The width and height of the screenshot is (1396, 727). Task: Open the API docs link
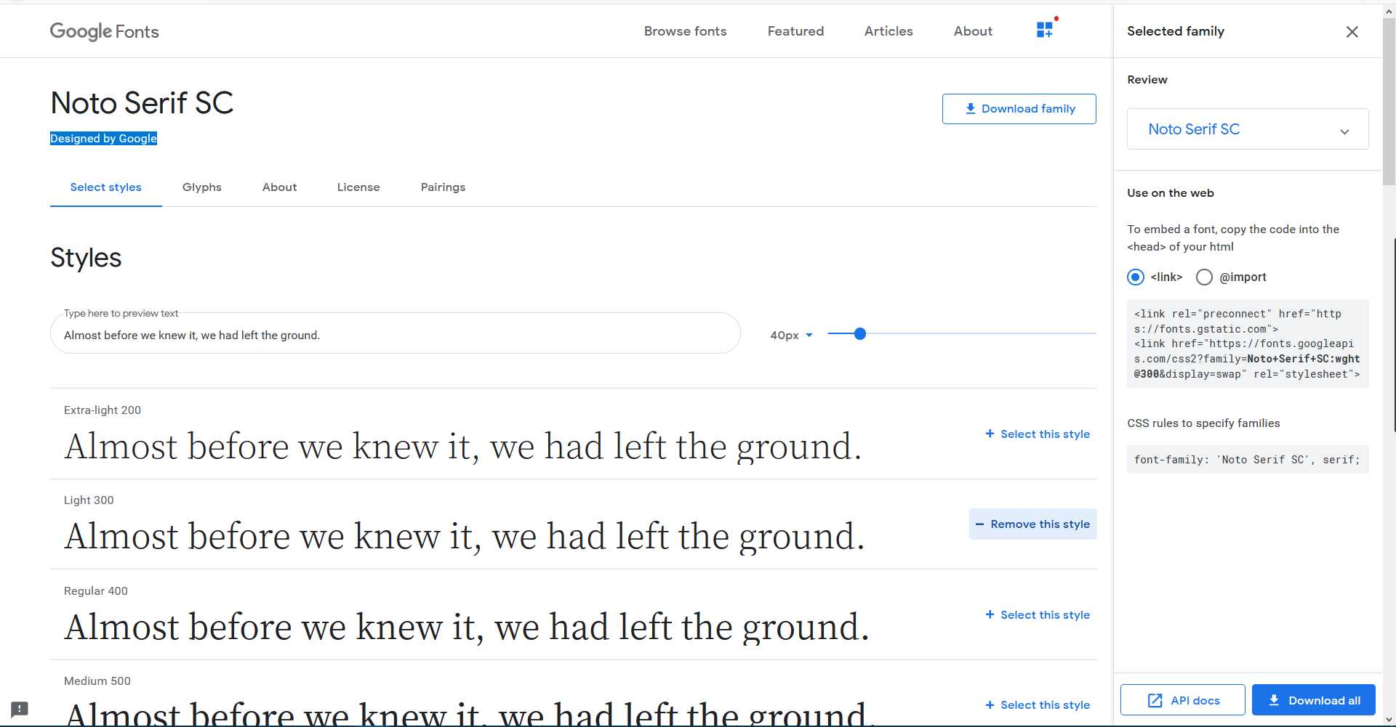coord(1183,700)
